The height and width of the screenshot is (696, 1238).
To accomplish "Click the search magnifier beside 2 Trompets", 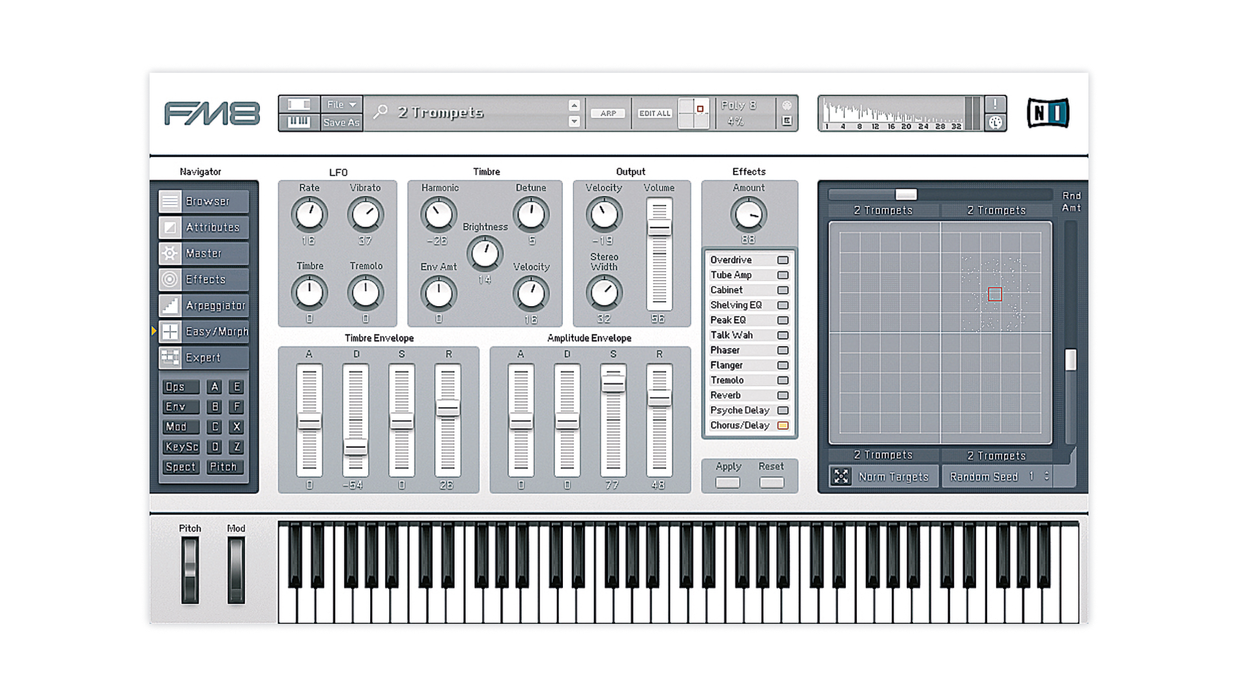I will 382,112.
